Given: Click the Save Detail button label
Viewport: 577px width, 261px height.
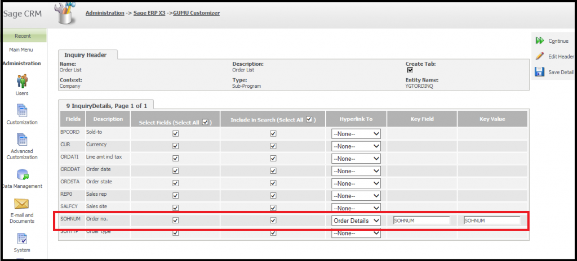Looking at the screenshot, I should coord(561,72).
